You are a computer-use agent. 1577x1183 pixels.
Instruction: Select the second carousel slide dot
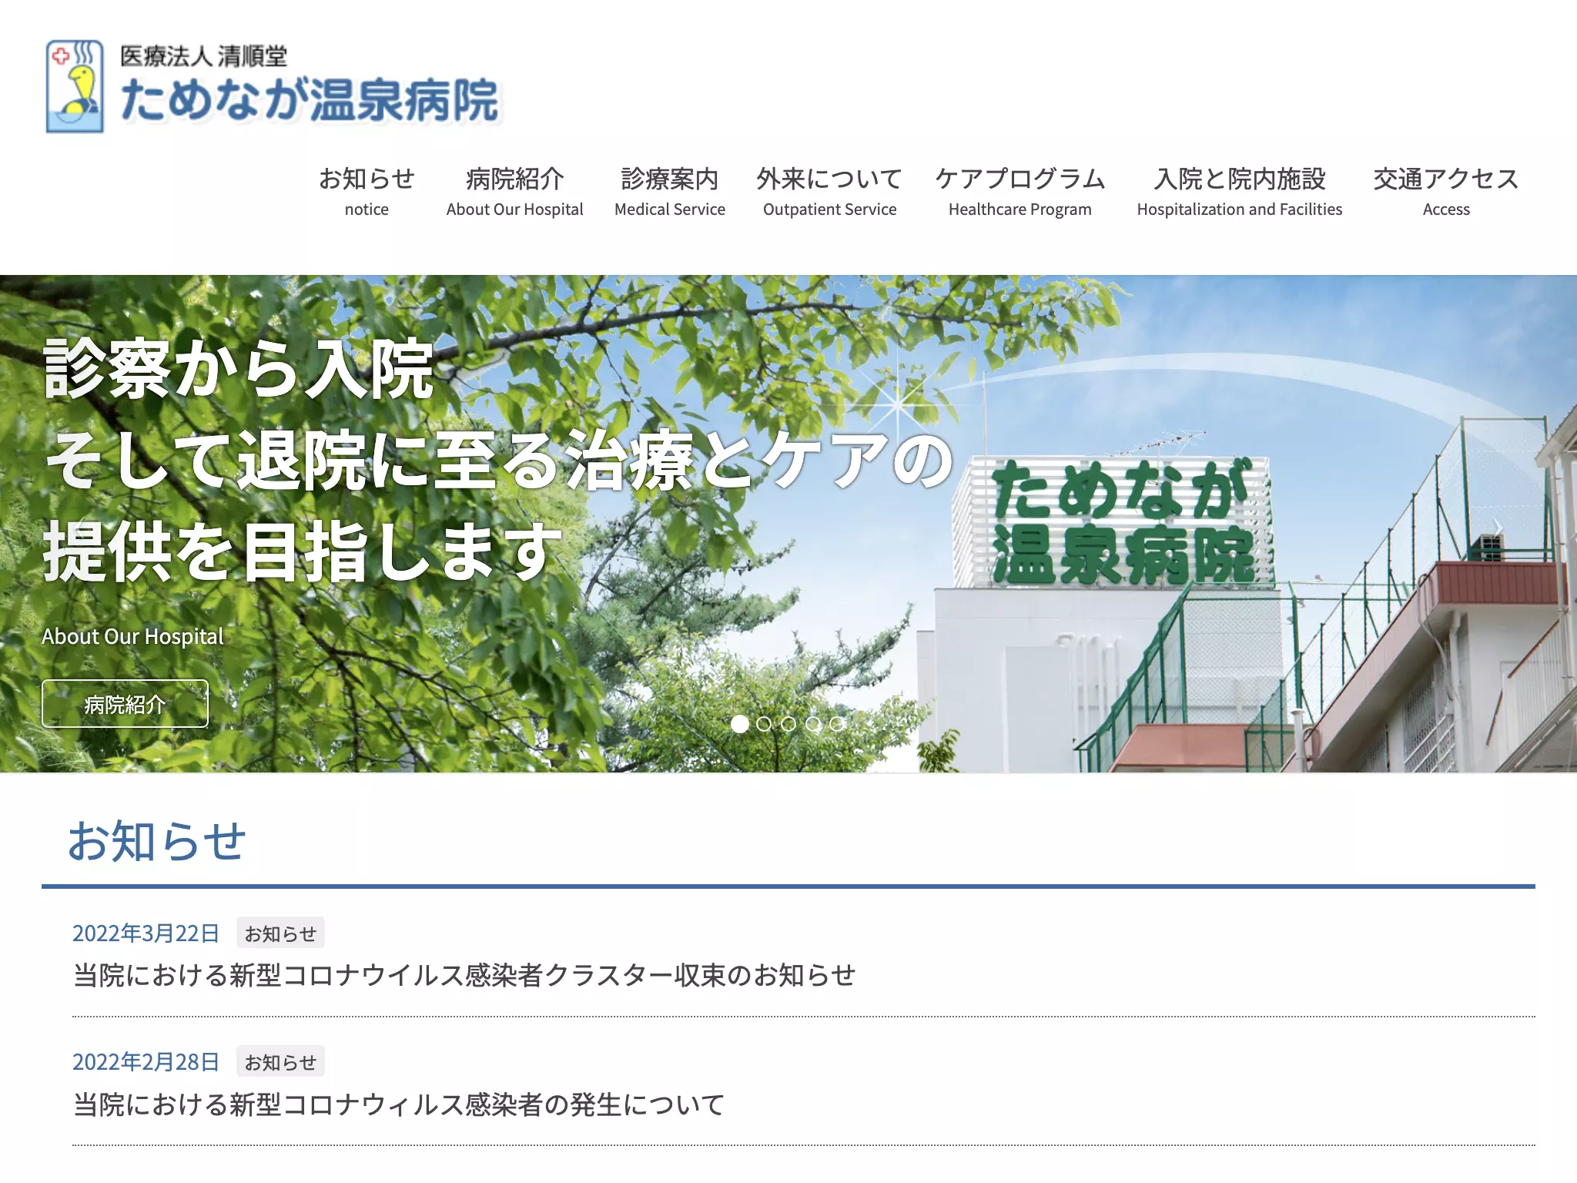click(x=764, y=724)
